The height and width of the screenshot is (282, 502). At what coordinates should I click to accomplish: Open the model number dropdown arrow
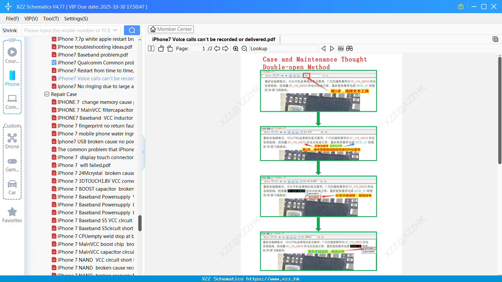(115, 30)
